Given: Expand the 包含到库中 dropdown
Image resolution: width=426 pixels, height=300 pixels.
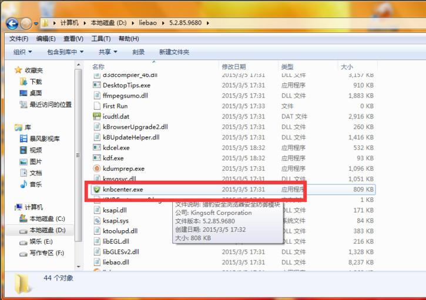Looking at the screenshot, I should (x=65, y=52).
